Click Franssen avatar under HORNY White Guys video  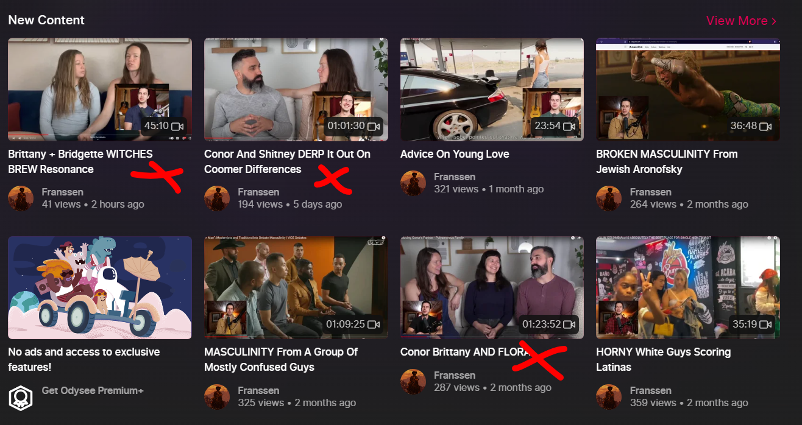coord(609,397)
